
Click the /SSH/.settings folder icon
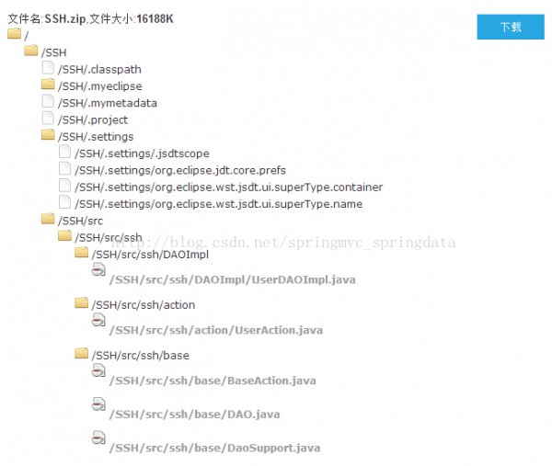[x=48, y=135]
